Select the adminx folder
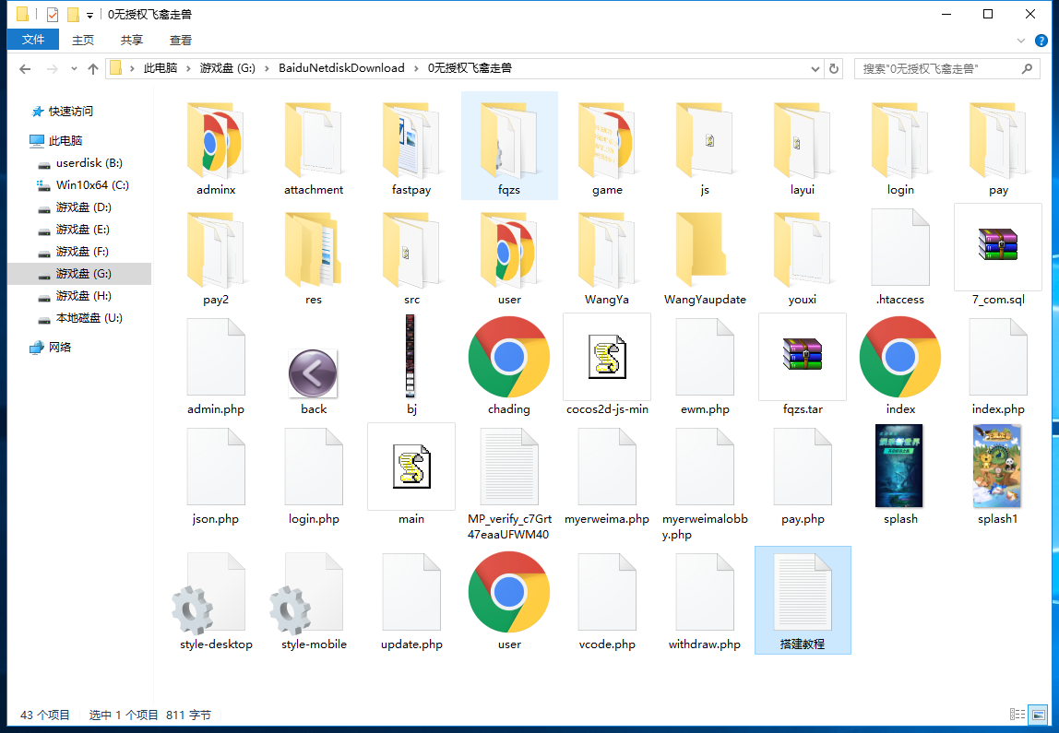This screenshot has height=733, width=1059. 216,140
